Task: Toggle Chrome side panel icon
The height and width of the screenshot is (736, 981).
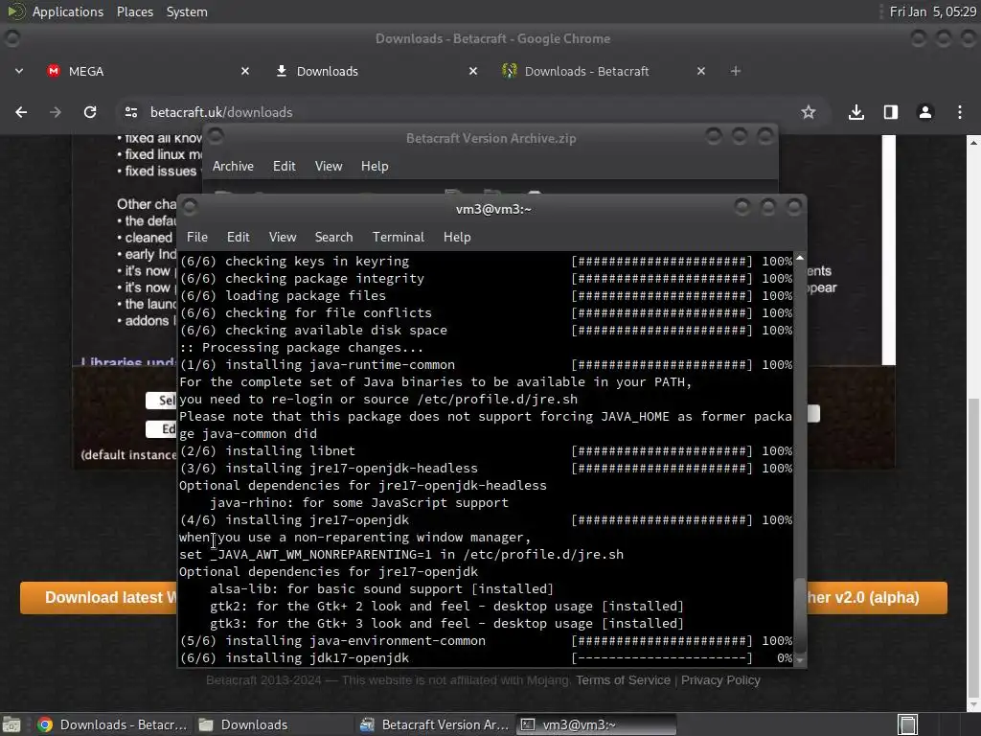Action: 891,112
